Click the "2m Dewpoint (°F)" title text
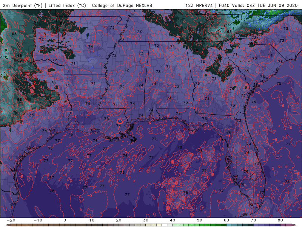The image size is (302, 227). click(23, 5)
